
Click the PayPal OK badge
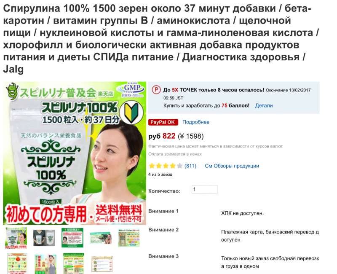pos(163,122)
